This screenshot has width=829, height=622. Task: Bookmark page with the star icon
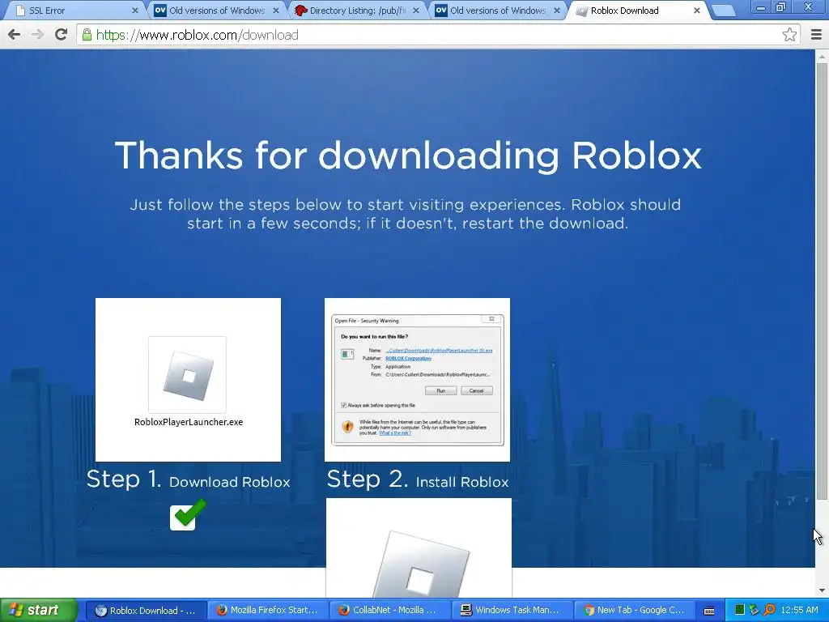click(x=789, y=35)
